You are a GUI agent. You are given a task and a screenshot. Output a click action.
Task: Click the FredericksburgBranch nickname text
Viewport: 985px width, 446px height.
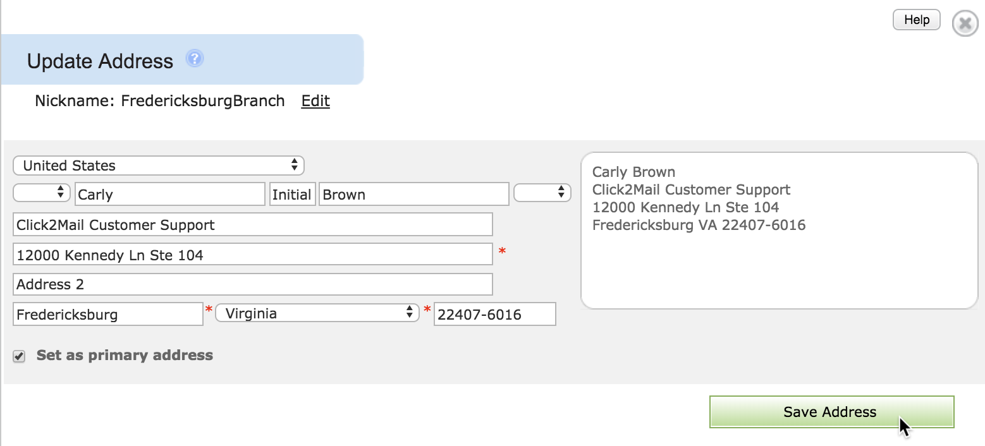pyautogui.click(x=203, y=101)
